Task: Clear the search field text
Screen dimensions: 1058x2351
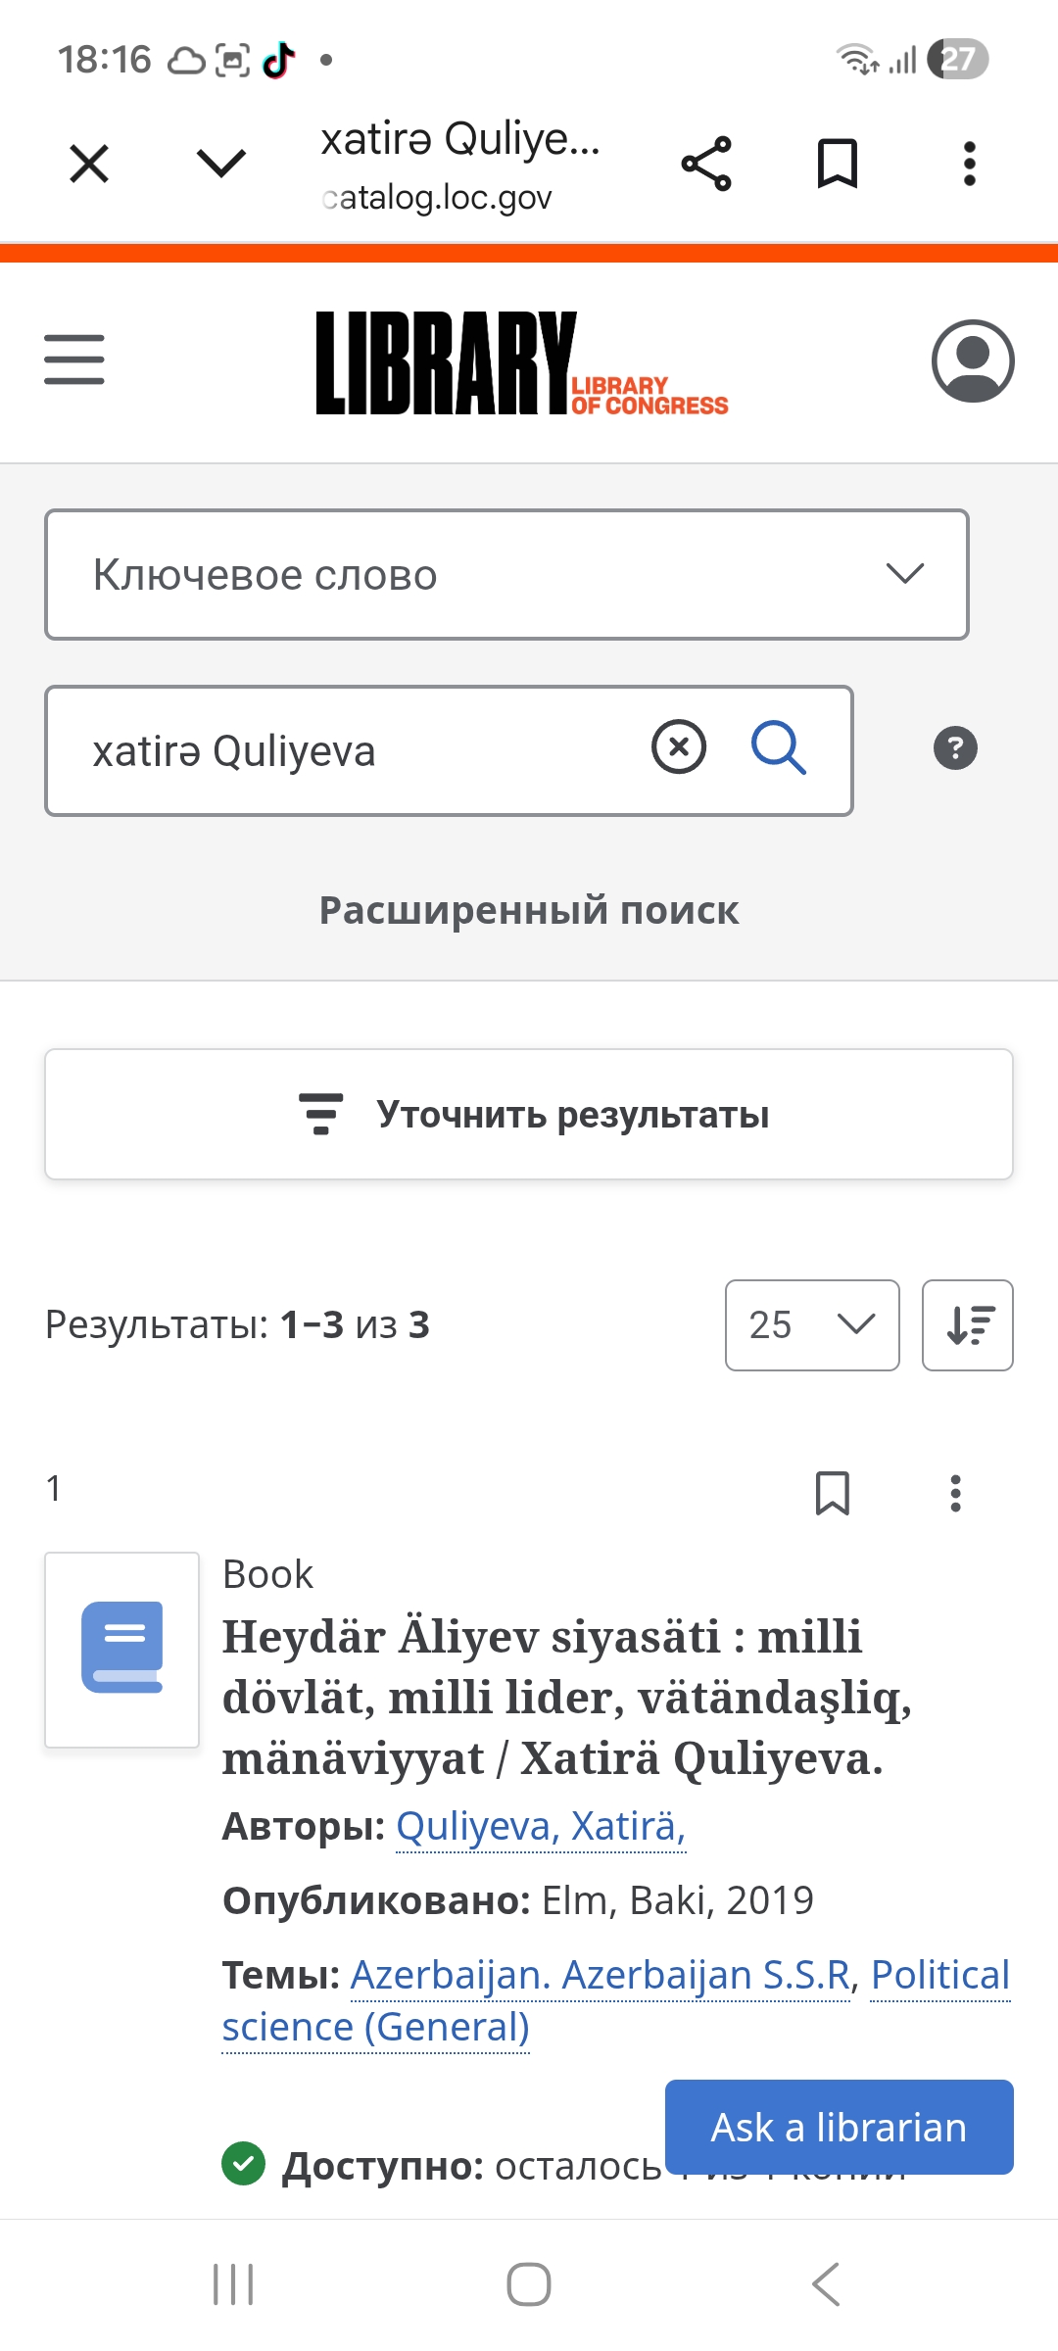Action: 679,748
